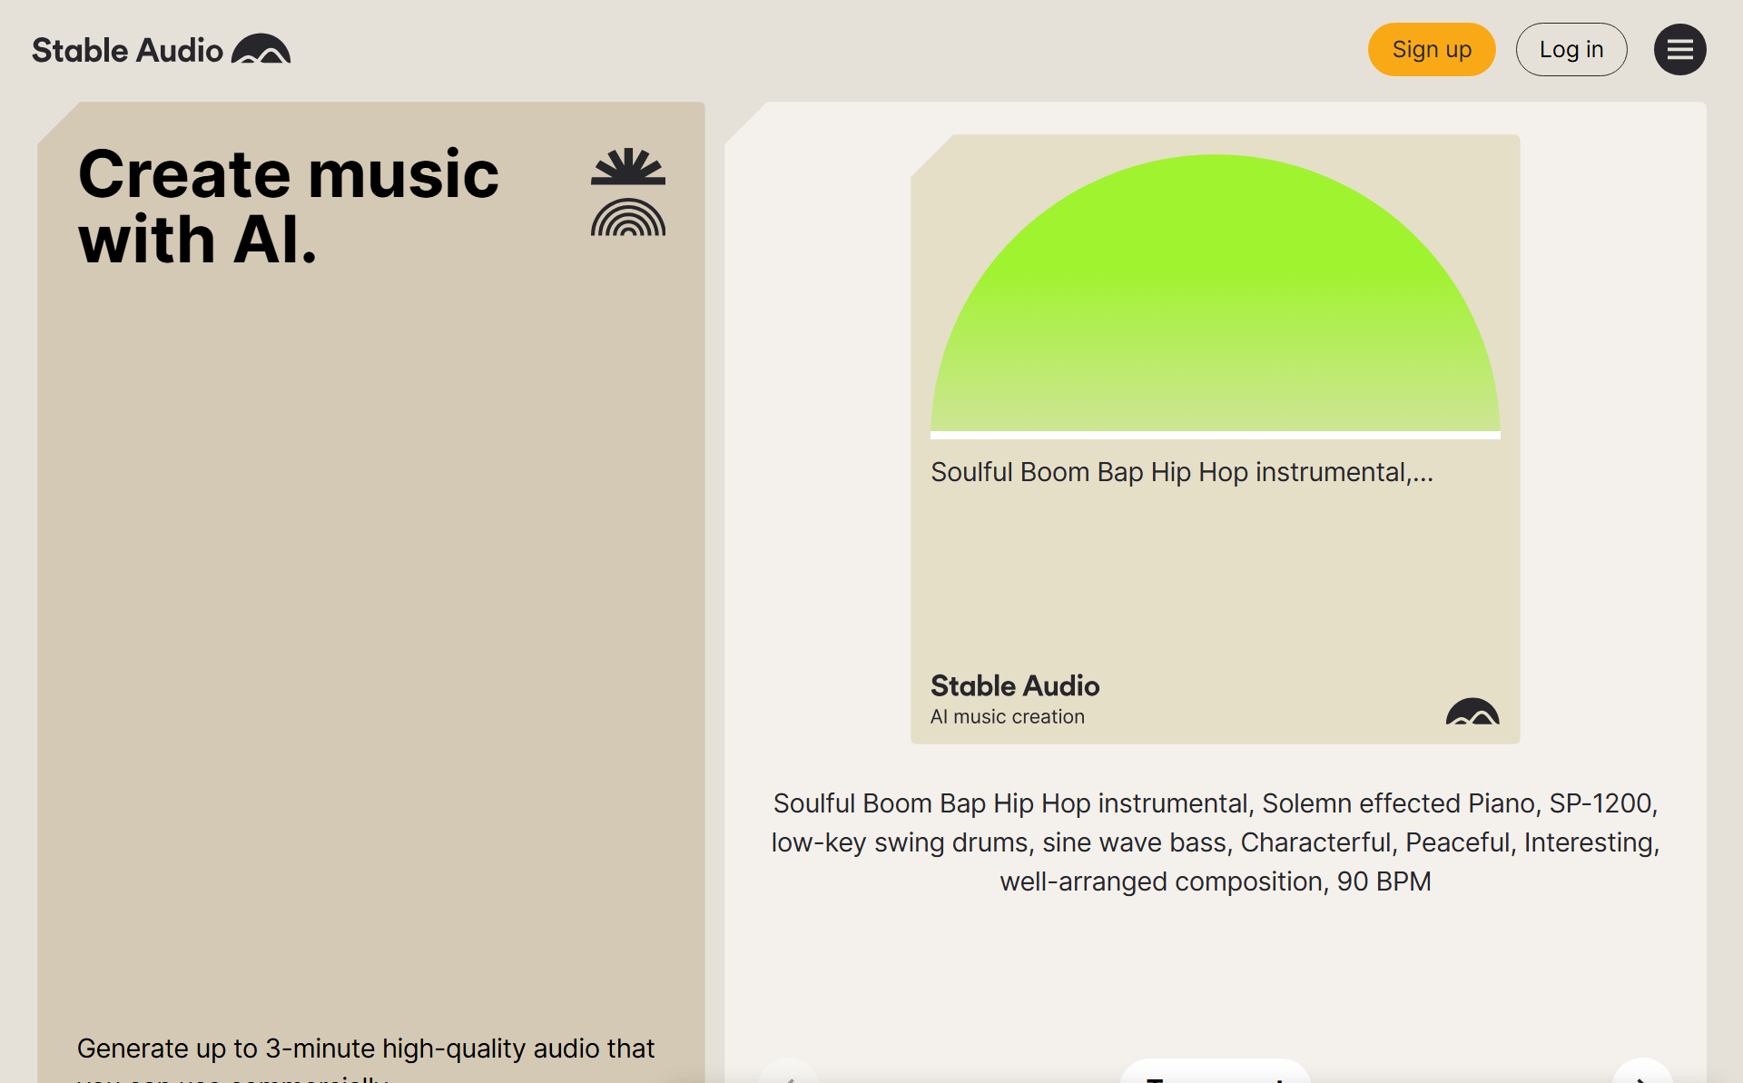Viewport: 1743px width, 1083px height.
Task: Click the AI music creation subtitle
Action: [x=1007, y=716]
